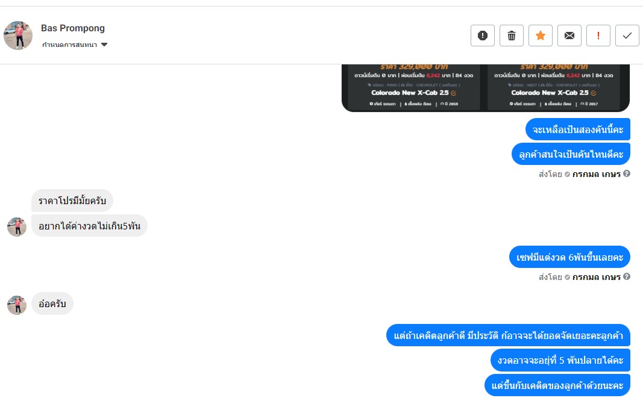This screenshot has height=398, width=643.
Task: Click the spam report exclamation circle icon
Action: tap(483, 36)
